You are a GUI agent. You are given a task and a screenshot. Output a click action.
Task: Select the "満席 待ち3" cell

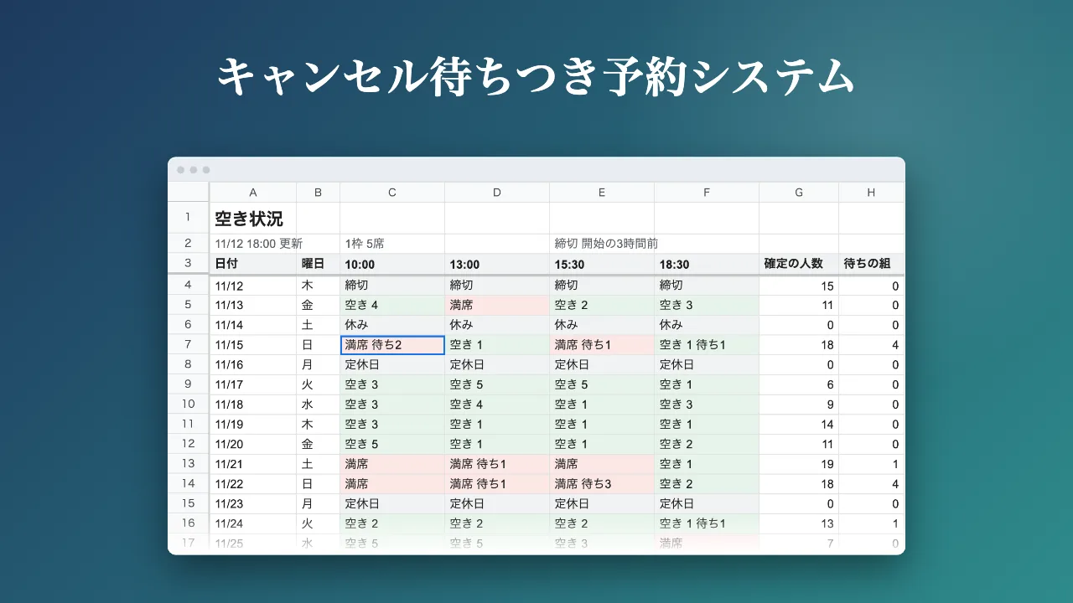coord(602,483)
